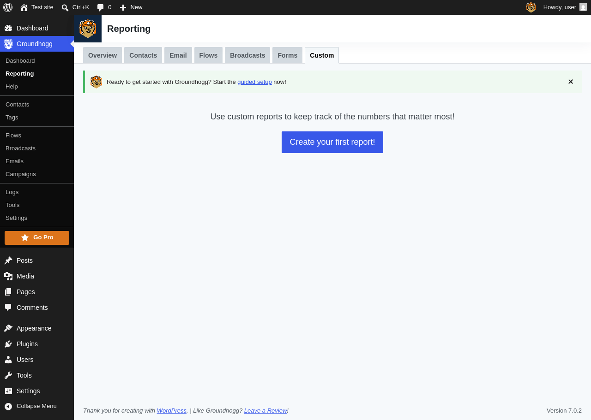This screenshot has width=591, height=420.
Task: Open the Forms reporting tab
Action: tap(287, 55)
